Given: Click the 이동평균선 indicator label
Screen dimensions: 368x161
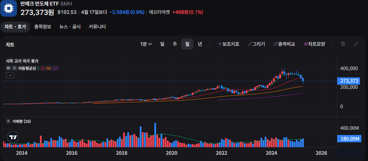Looking at the screenshot, I should pos(27,68).
